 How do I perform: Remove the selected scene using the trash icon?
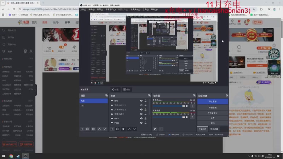tap(87, 129)
